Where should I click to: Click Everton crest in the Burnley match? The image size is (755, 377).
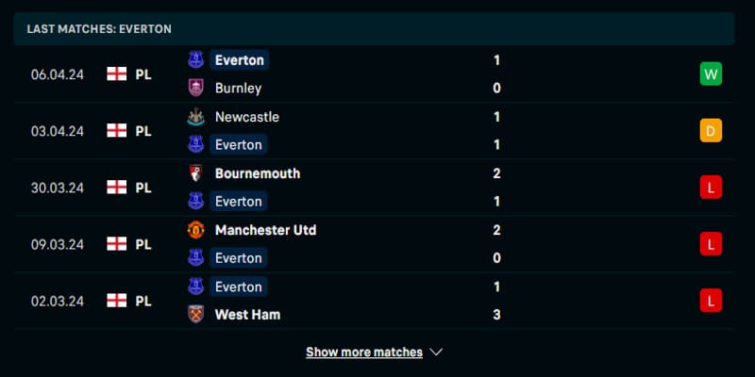[196, 59]
